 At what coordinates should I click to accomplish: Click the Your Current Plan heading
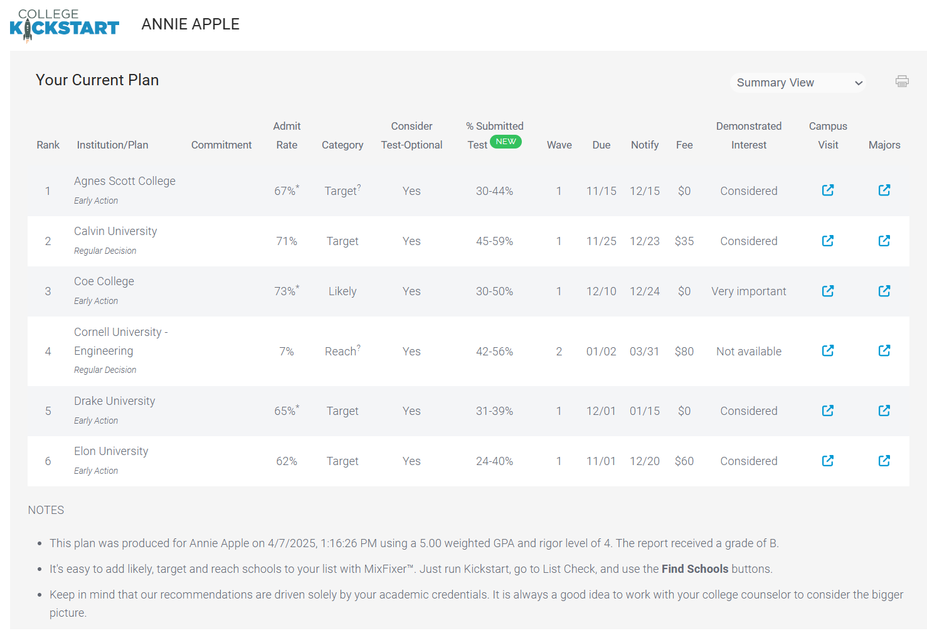pyautogui.click(x=97, y=80)
